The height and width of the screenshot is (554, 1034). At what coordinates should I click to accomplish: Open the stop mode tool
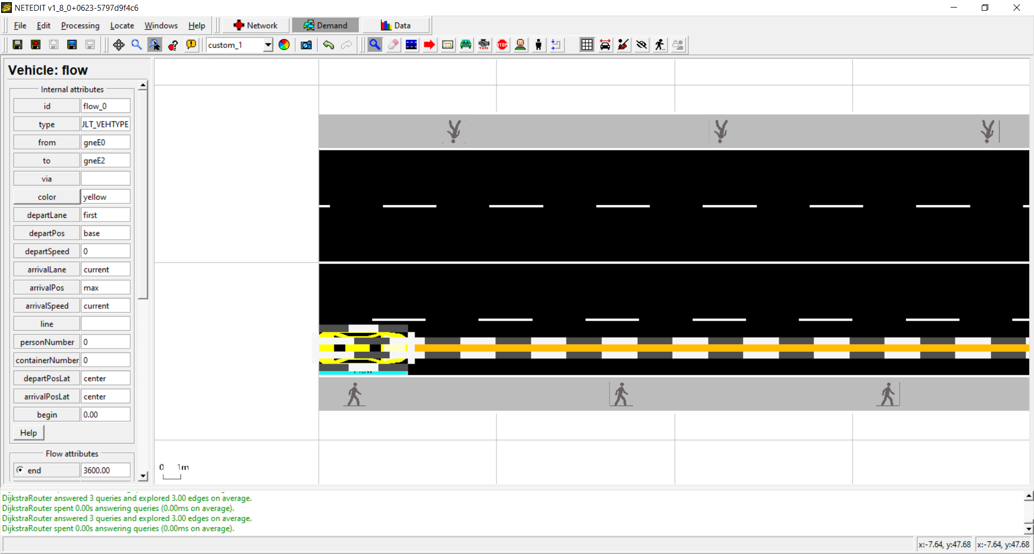click(502, 45)
